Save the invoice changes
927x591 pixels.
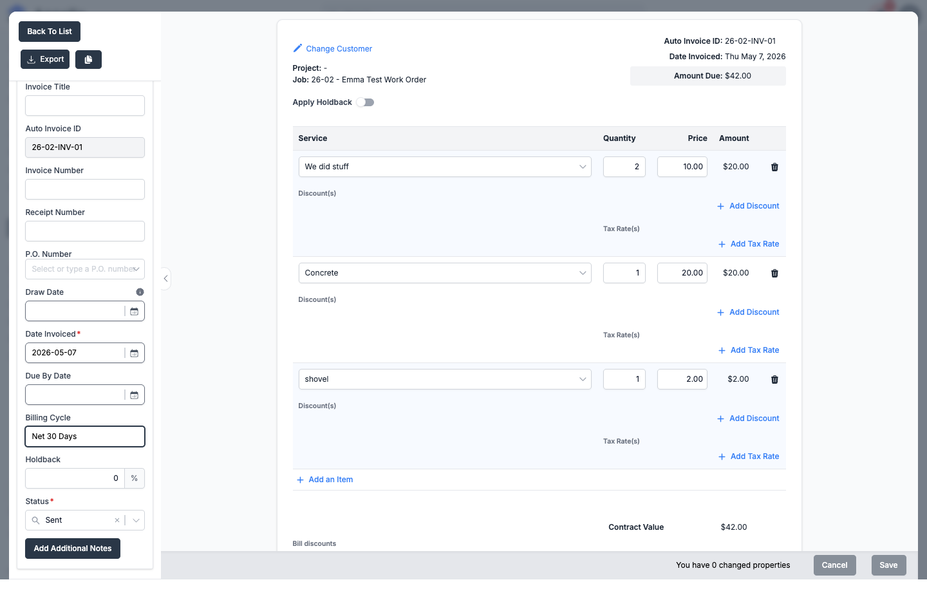coord(888,565)
